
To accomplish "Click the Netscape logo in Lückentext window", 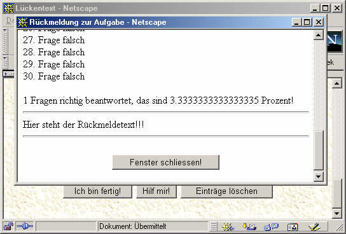I will [x=335, y=41].
